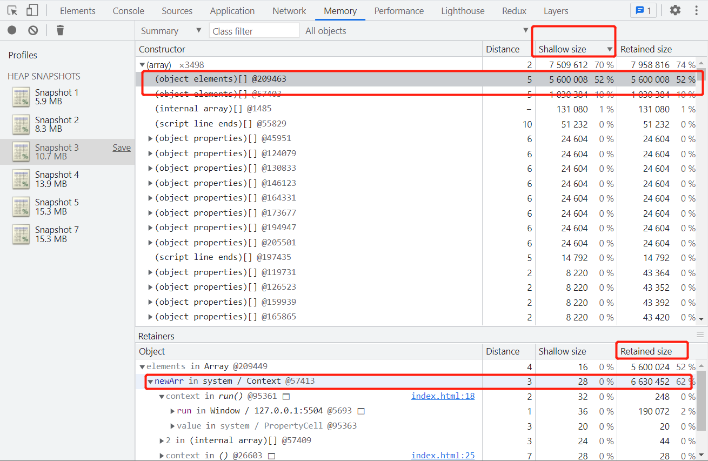The height and width of the screenshot is (461, 708).
Task: Click the clear all profiles icon
Action: (33, 31)
